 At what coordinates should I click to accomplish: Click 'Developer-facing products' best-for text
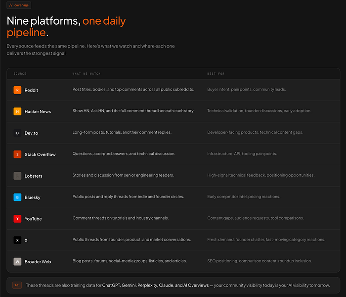(x=255, y=132)
